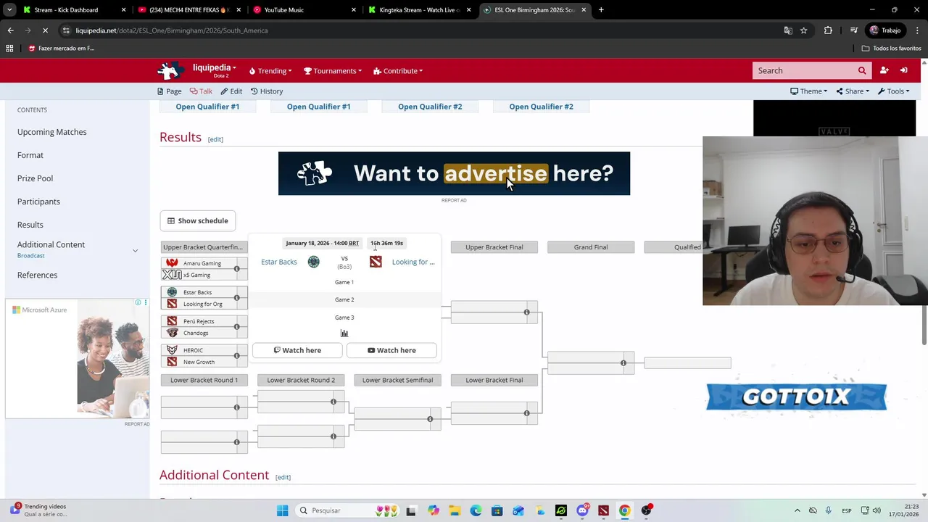The image size is (928, 522).
Task: Click the Liquipedia horse logo
Action: (x=171, y=70)
